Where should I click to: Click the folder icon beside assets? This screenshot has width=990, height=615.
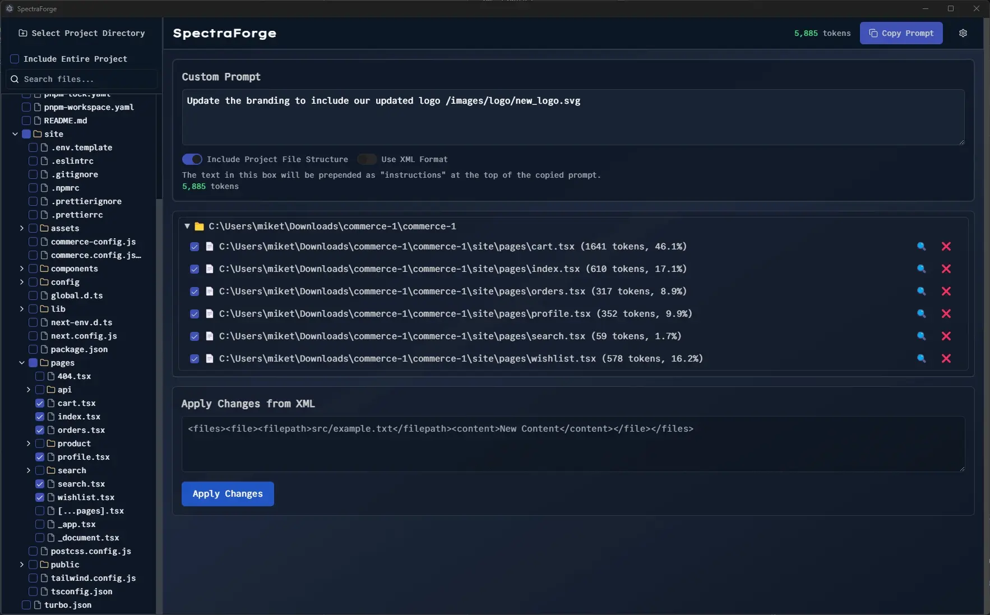[x=44, y=228]
